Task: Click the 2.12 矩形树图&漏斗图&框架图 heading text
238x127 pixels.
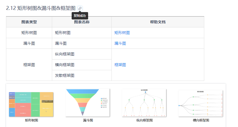Action: tap(41, 8)
